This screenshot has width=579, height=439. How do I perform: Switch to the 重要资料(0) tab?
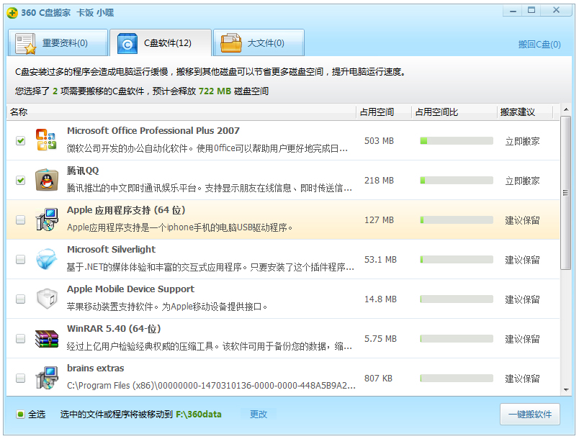[58, 43]
